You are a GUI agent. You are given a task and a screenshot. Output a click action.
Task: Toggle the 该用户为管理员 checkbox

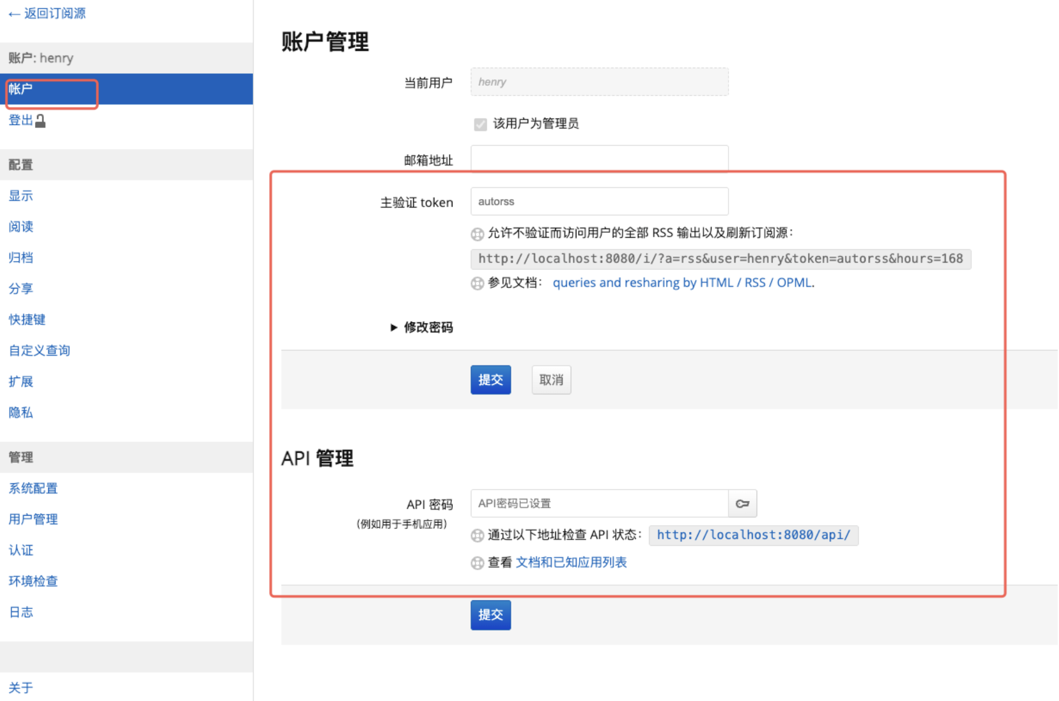click(480, 124)
